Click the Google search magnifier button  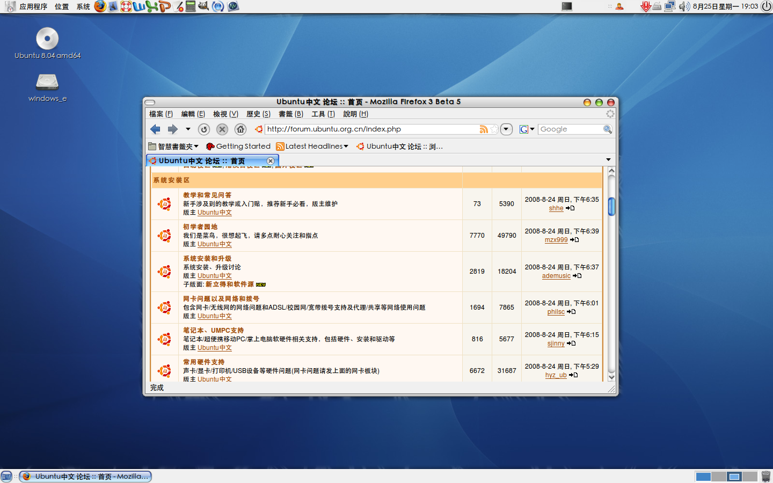click(607, 129)
